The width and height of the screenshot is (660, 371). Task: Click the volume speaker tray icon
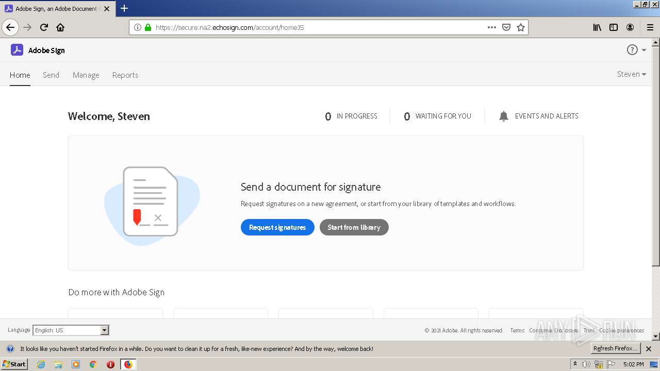click(586, 364)
